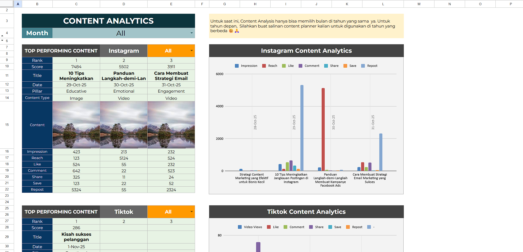Image resolution: width=523 pixels, height=252 pixels.
Task: Select rank 2 content image thumbnail
Action: [124, 125]
